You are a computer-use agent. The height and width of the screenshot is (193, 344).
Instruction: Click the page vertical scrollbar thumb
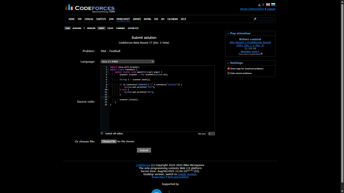pyautogui.click(x=342, y=93)
